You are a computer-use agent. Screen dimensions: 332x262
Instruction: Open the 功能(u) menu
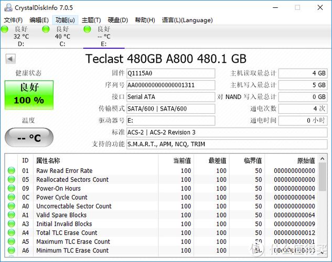[x=65, y=20]
